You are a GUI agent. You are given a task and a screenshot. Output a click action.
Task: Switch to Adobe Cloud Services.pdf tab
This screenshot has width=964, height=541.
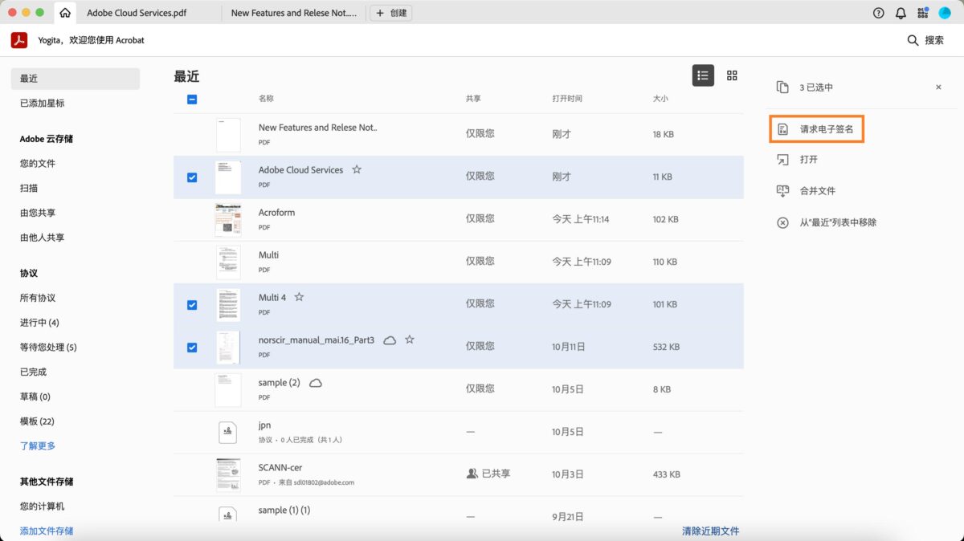point(137,13)
